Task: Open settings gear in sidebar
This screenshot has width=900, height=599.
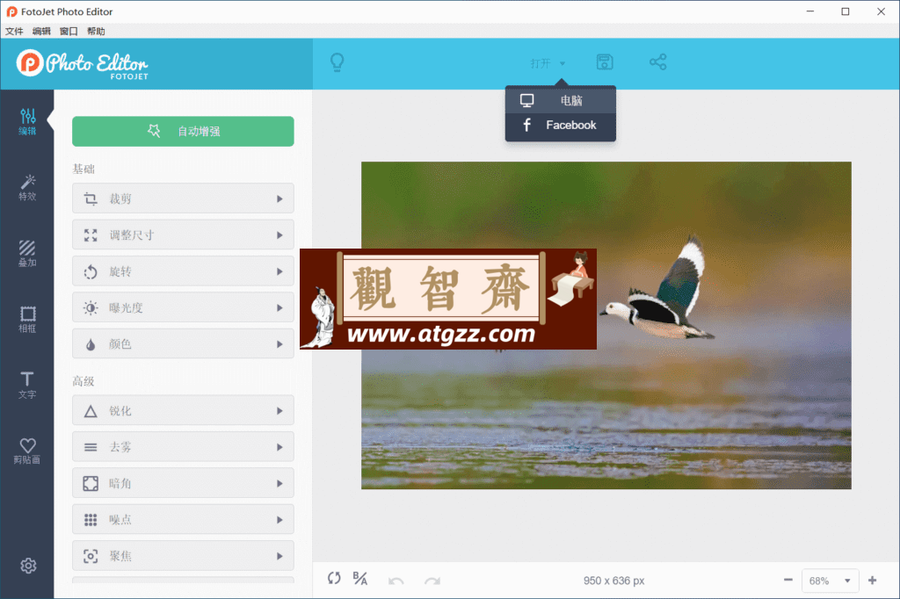Action: point(27,566)
